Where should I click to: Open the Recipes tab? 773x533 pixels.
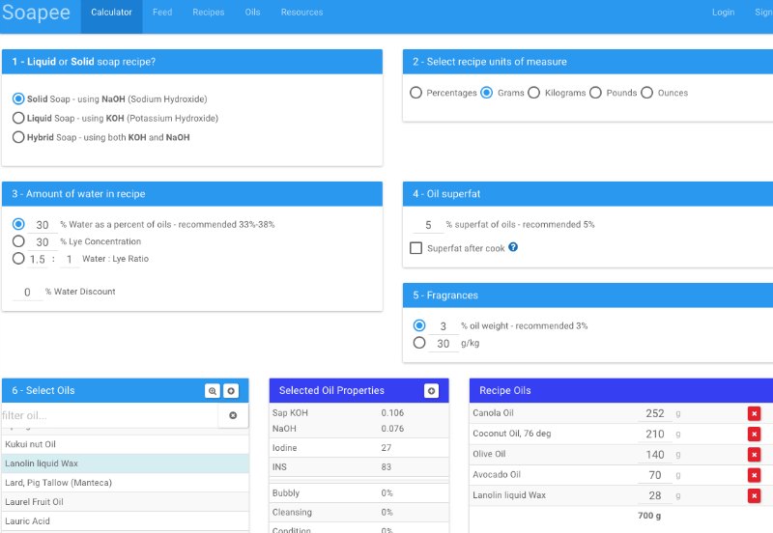208,13
